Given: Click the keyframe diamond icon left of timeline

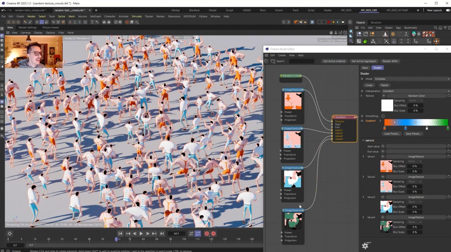Looking at the screenshot, I should click(x=10, y=233).
